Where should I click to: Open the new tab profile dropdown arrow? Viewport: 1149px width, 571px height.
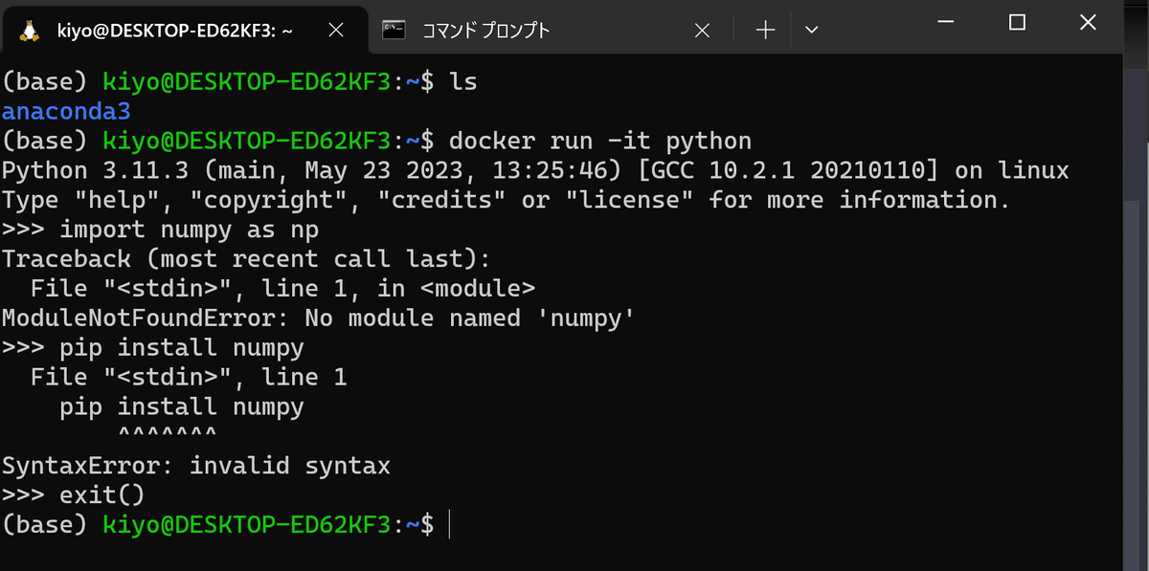pyautogui.click(x=812, y=31)
